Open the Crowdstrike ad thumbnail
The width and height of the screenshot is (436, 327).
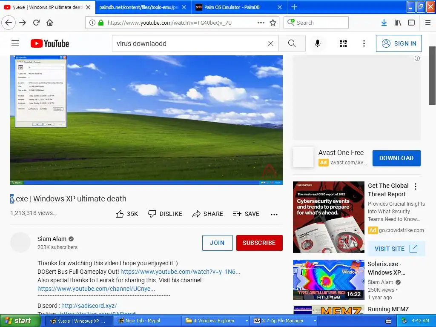tap(328, 217)
